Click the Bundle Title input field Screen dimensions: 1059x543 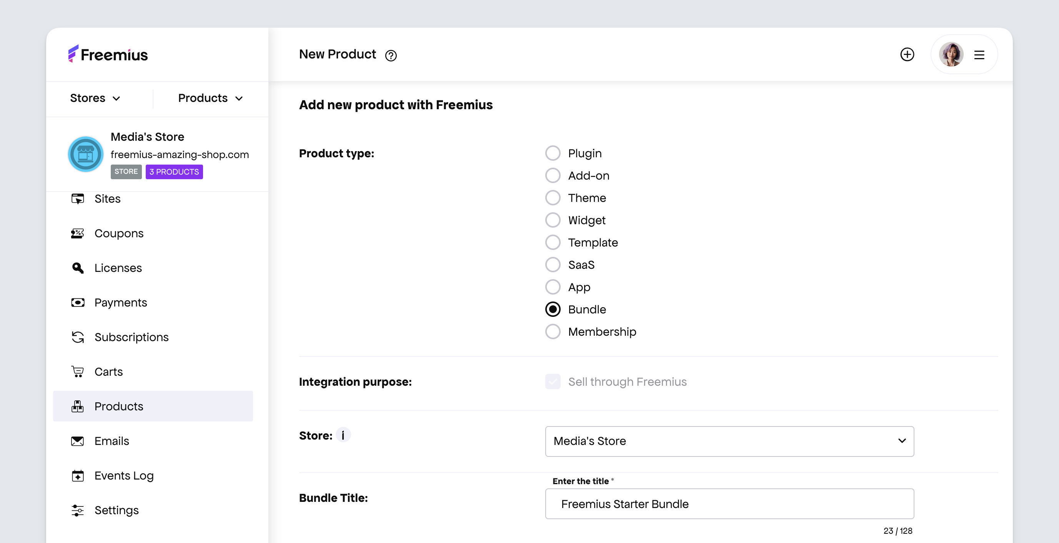click(x=729, y=503)
